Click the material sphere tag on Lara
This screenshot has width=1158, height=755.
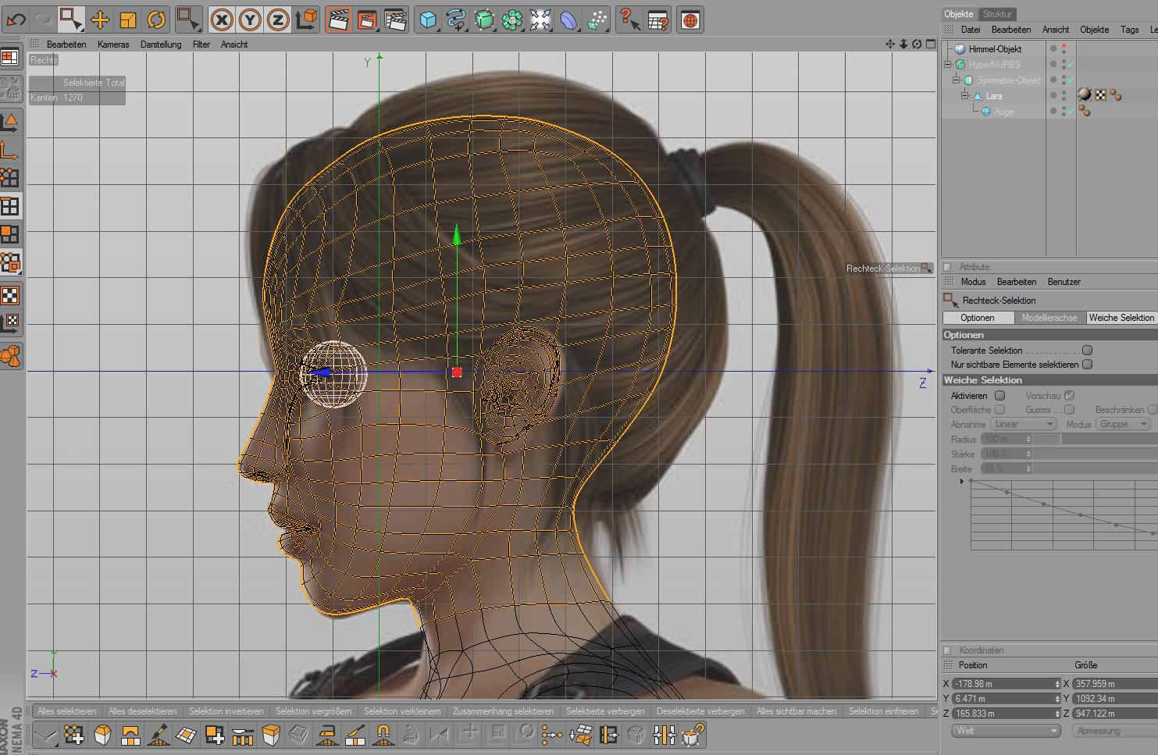point(1085,95)
